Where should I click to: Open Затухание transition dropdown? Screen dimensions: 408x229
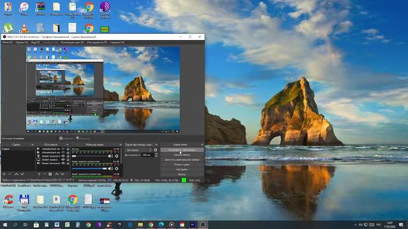(138, 150)
